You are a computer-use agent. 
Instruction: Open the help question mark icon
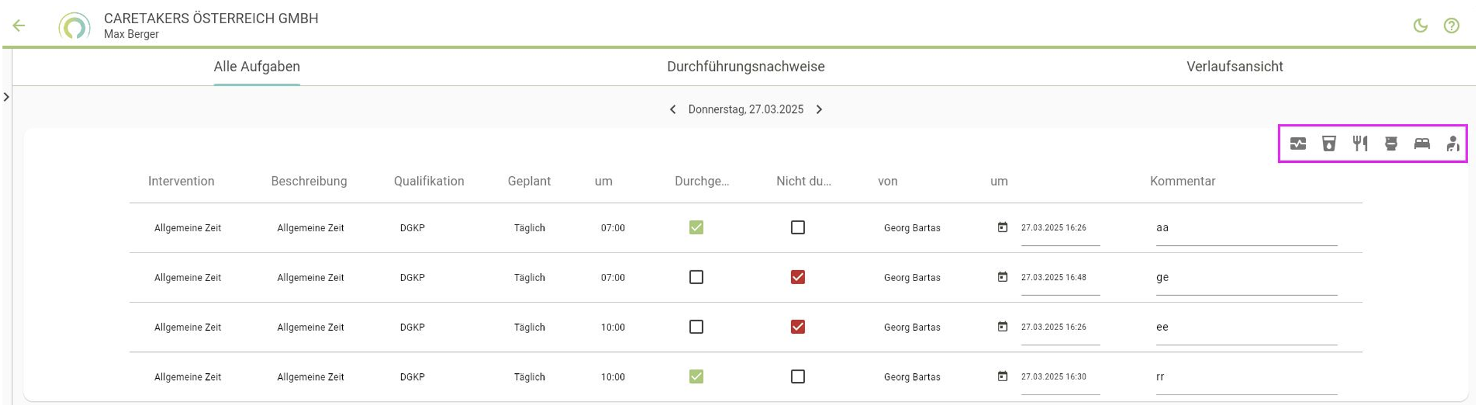tap(1452, 26)
